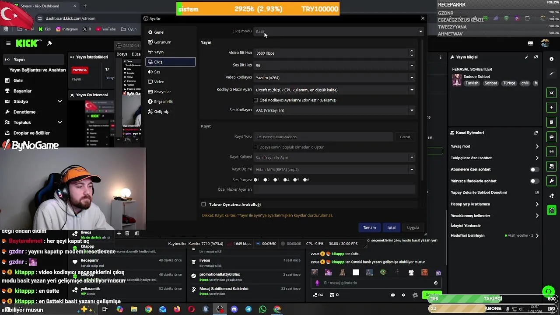Click Özel Muxer Ayarları field
This screenshot has height=315, width=560.
tap(334, 189)
